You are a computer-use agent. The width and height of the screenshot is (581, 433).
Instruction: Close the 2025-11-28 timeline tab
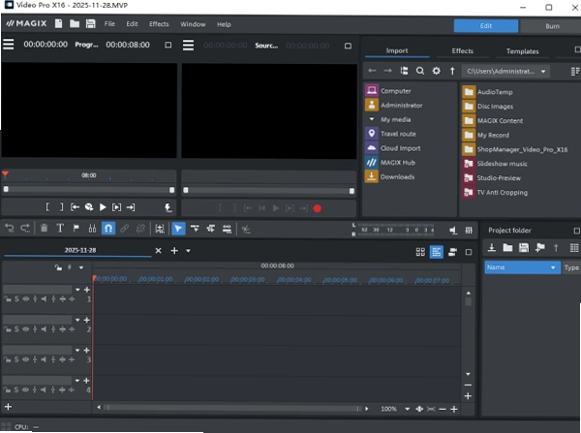tap(158, 251)
